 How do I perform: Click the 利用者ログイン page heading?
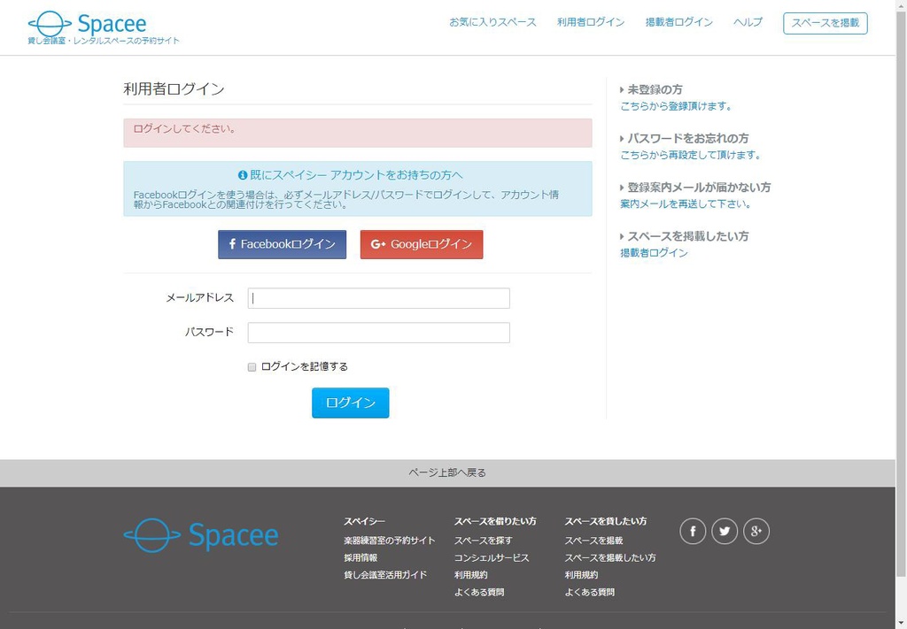[174, 89]
